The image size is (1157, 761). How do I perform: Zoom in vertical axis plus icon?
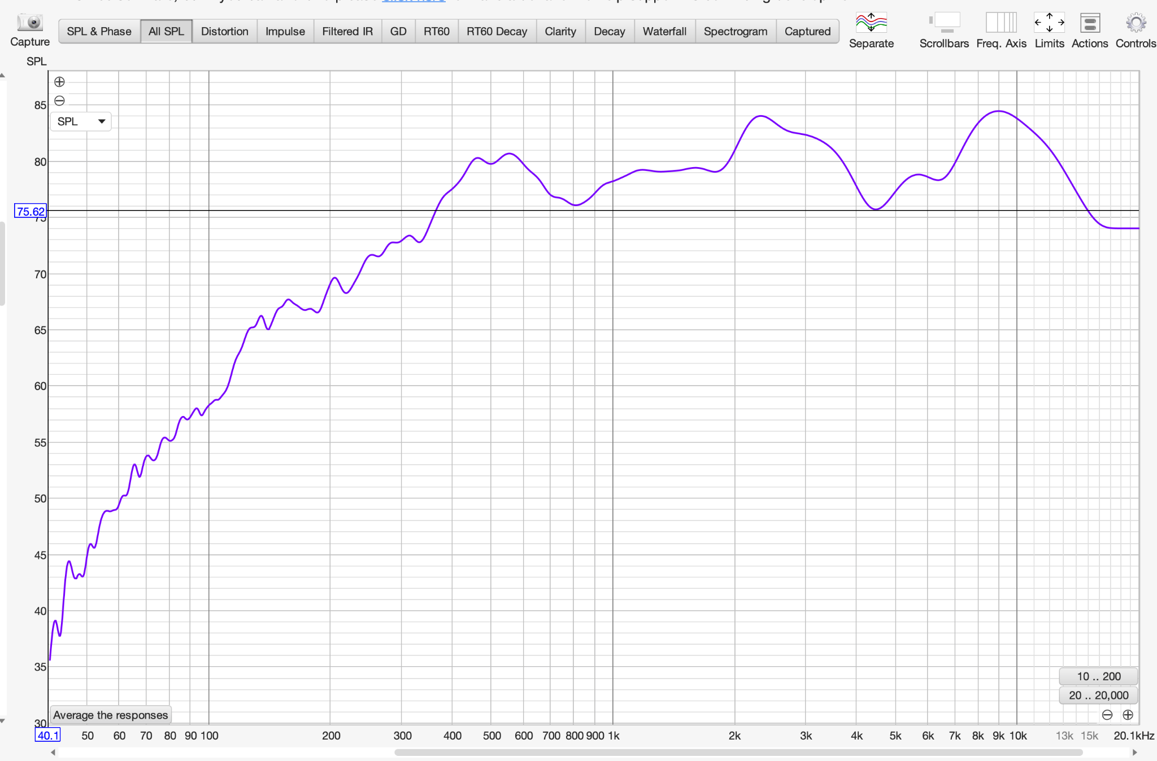pos(59,82)
